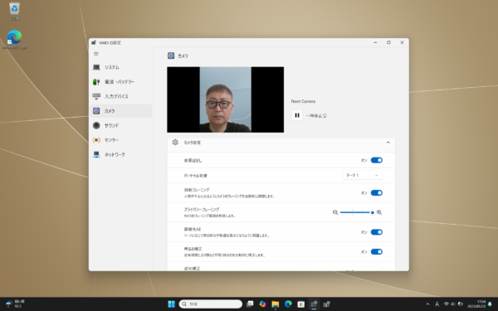Open Microsoft Edge from the taskbar
The width and height of the screenshot is (498, 311).
[288, 304]
